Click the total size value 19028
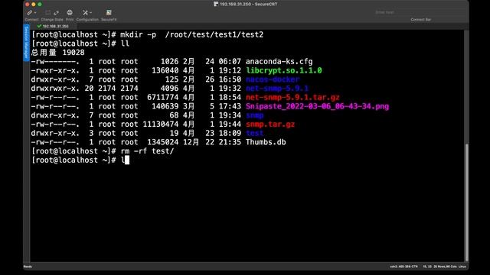The image size is (490, 275). [73, 53]
